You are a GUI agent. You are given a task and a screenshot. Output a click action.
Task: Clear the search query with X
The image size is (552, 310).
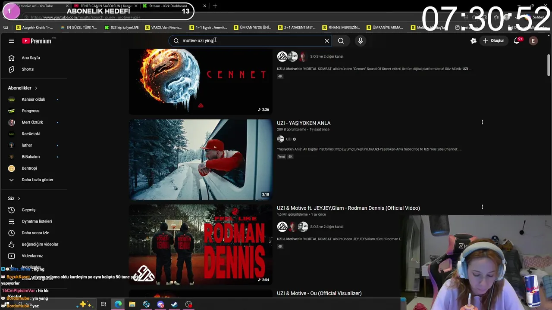tap(327, 40)
